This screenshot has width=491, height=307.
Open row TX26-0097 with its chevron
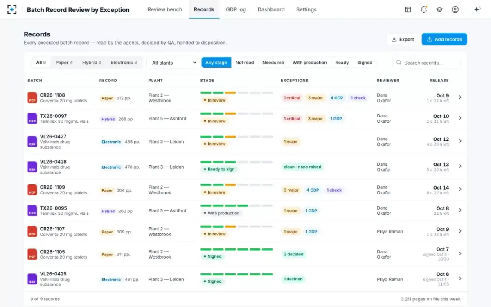460,118
